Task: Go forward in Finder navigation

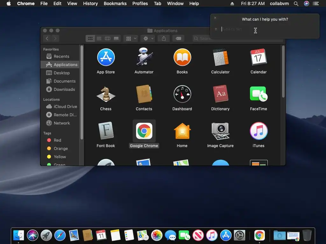Action: click(x=55, y=38)
